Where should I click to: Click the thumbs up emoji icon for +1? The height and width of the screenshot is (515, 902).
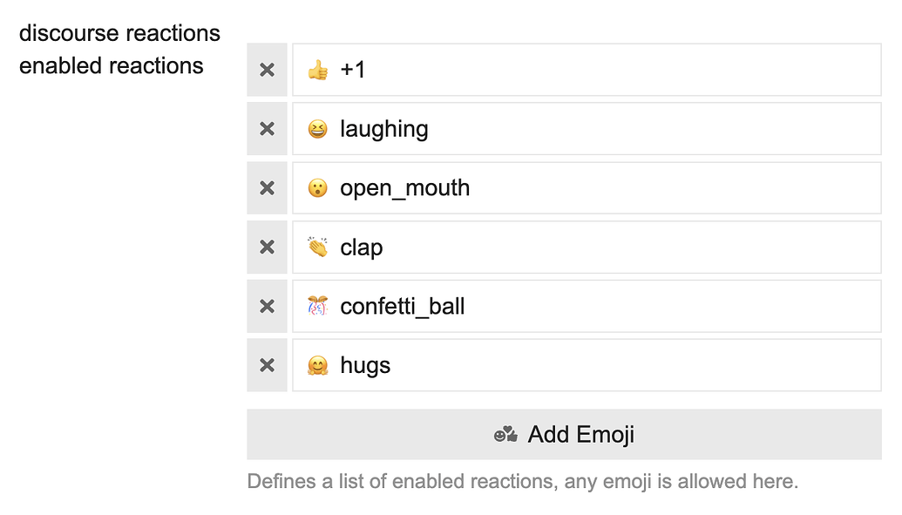tap(318, 70)
